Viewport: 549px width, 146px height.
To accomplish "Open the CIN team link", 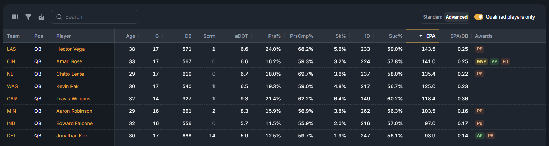I will [11, 61].
